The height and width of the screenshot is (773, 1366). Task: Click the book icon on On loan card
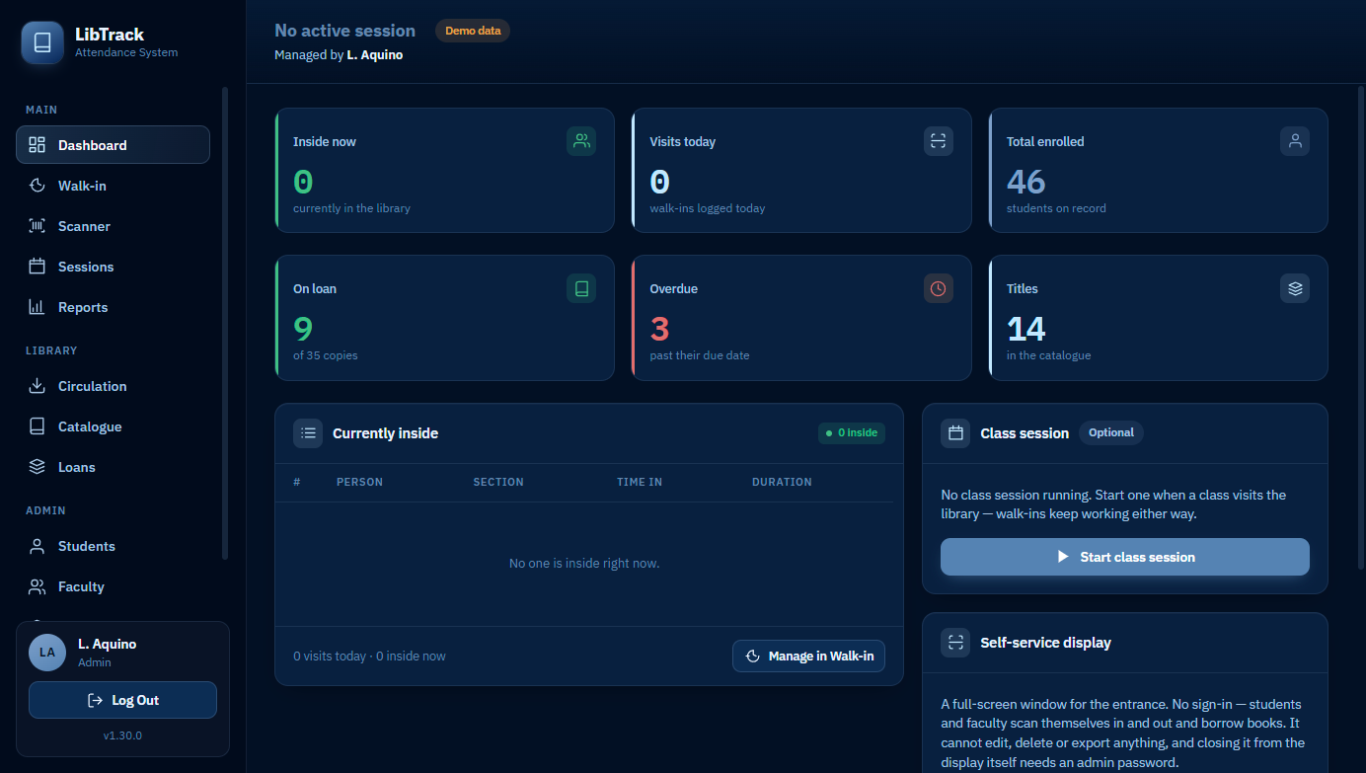click(581, 288)
